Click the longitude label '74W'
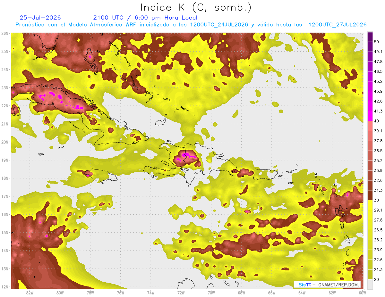385x297 pixels. pyautogui.click(x=151, y=293)
